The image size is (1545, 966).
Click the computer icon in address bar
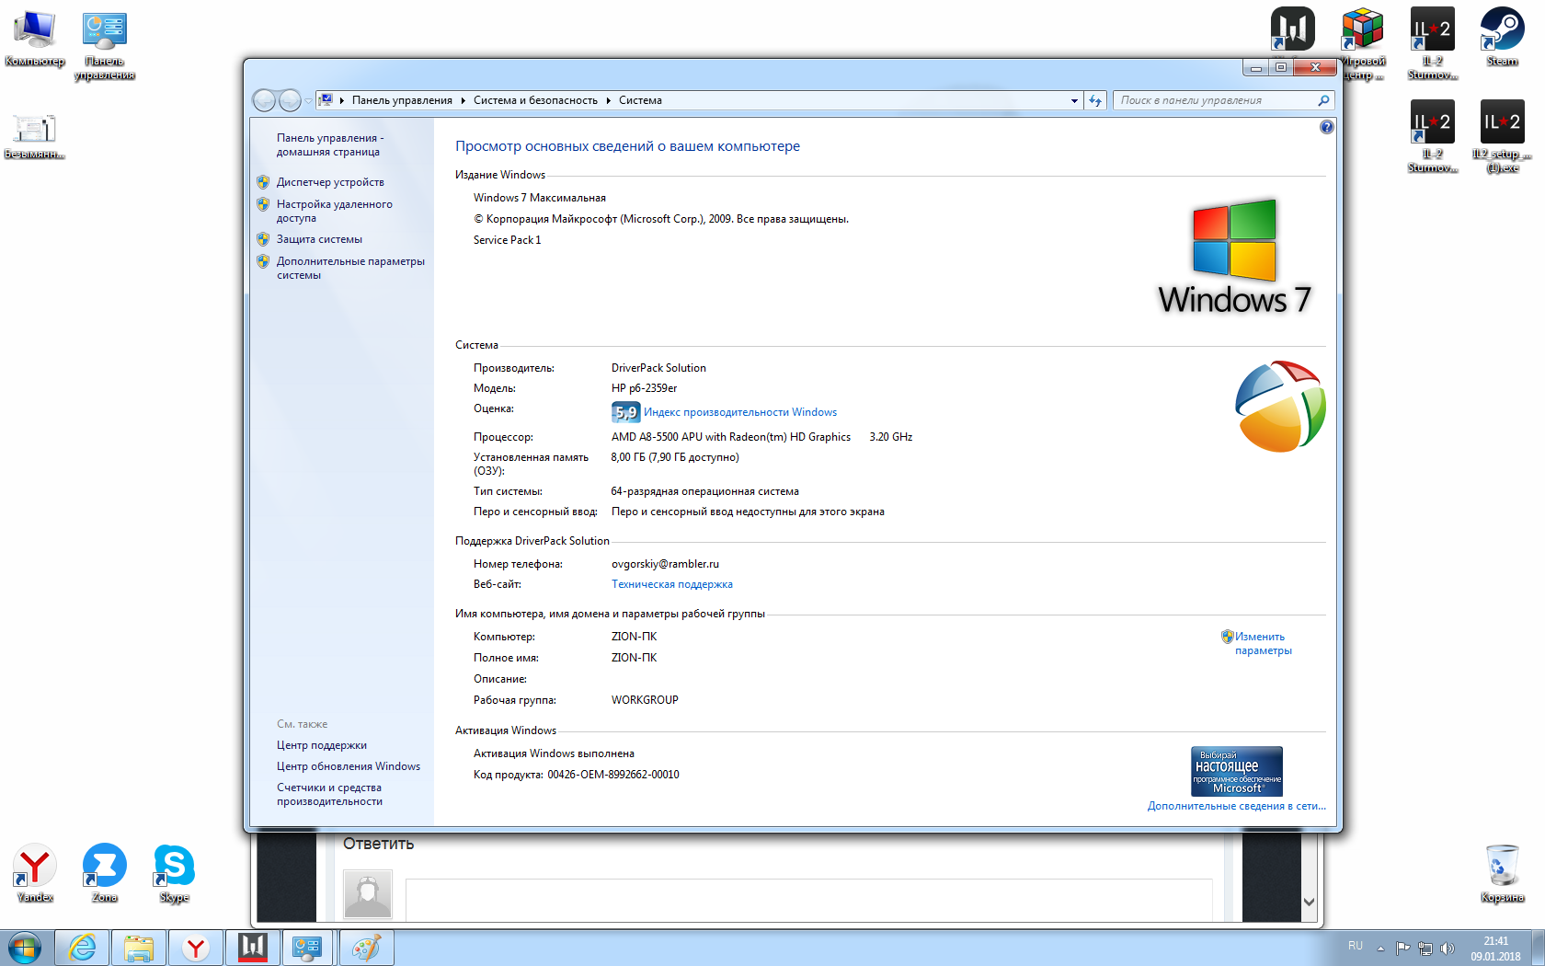pos(326,100)
